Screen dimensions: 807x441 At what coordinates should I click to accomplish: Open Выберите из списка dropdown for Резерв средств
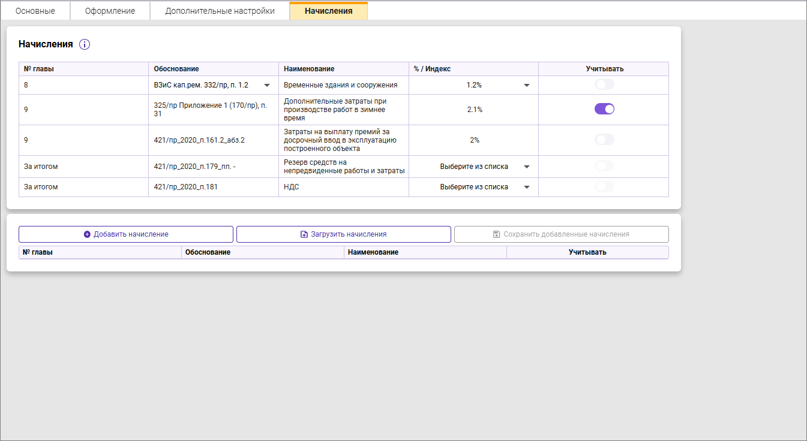click(x=527, y=167)
